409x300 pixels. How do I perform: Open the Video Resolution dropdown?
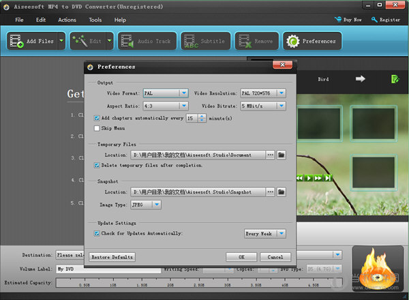point(263,93)
